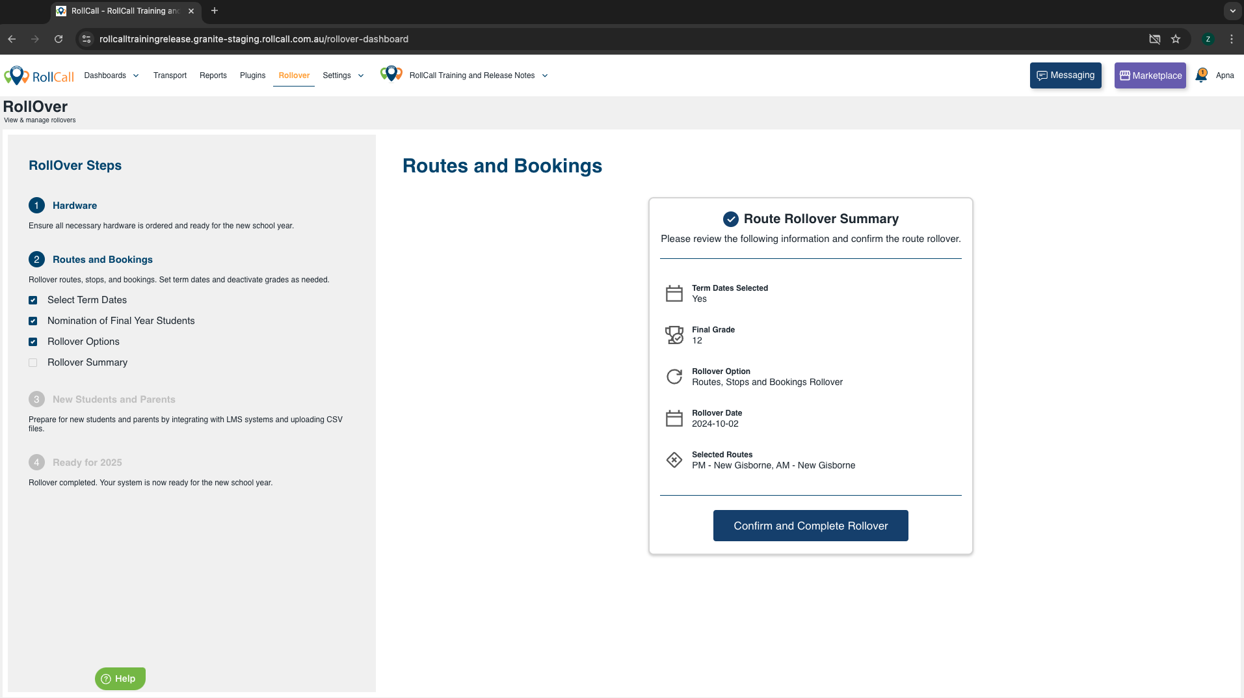The height and width of the screenshot is (698, 1244).
Task: Click the Ready for 2025 step
Action: point(87,463)
